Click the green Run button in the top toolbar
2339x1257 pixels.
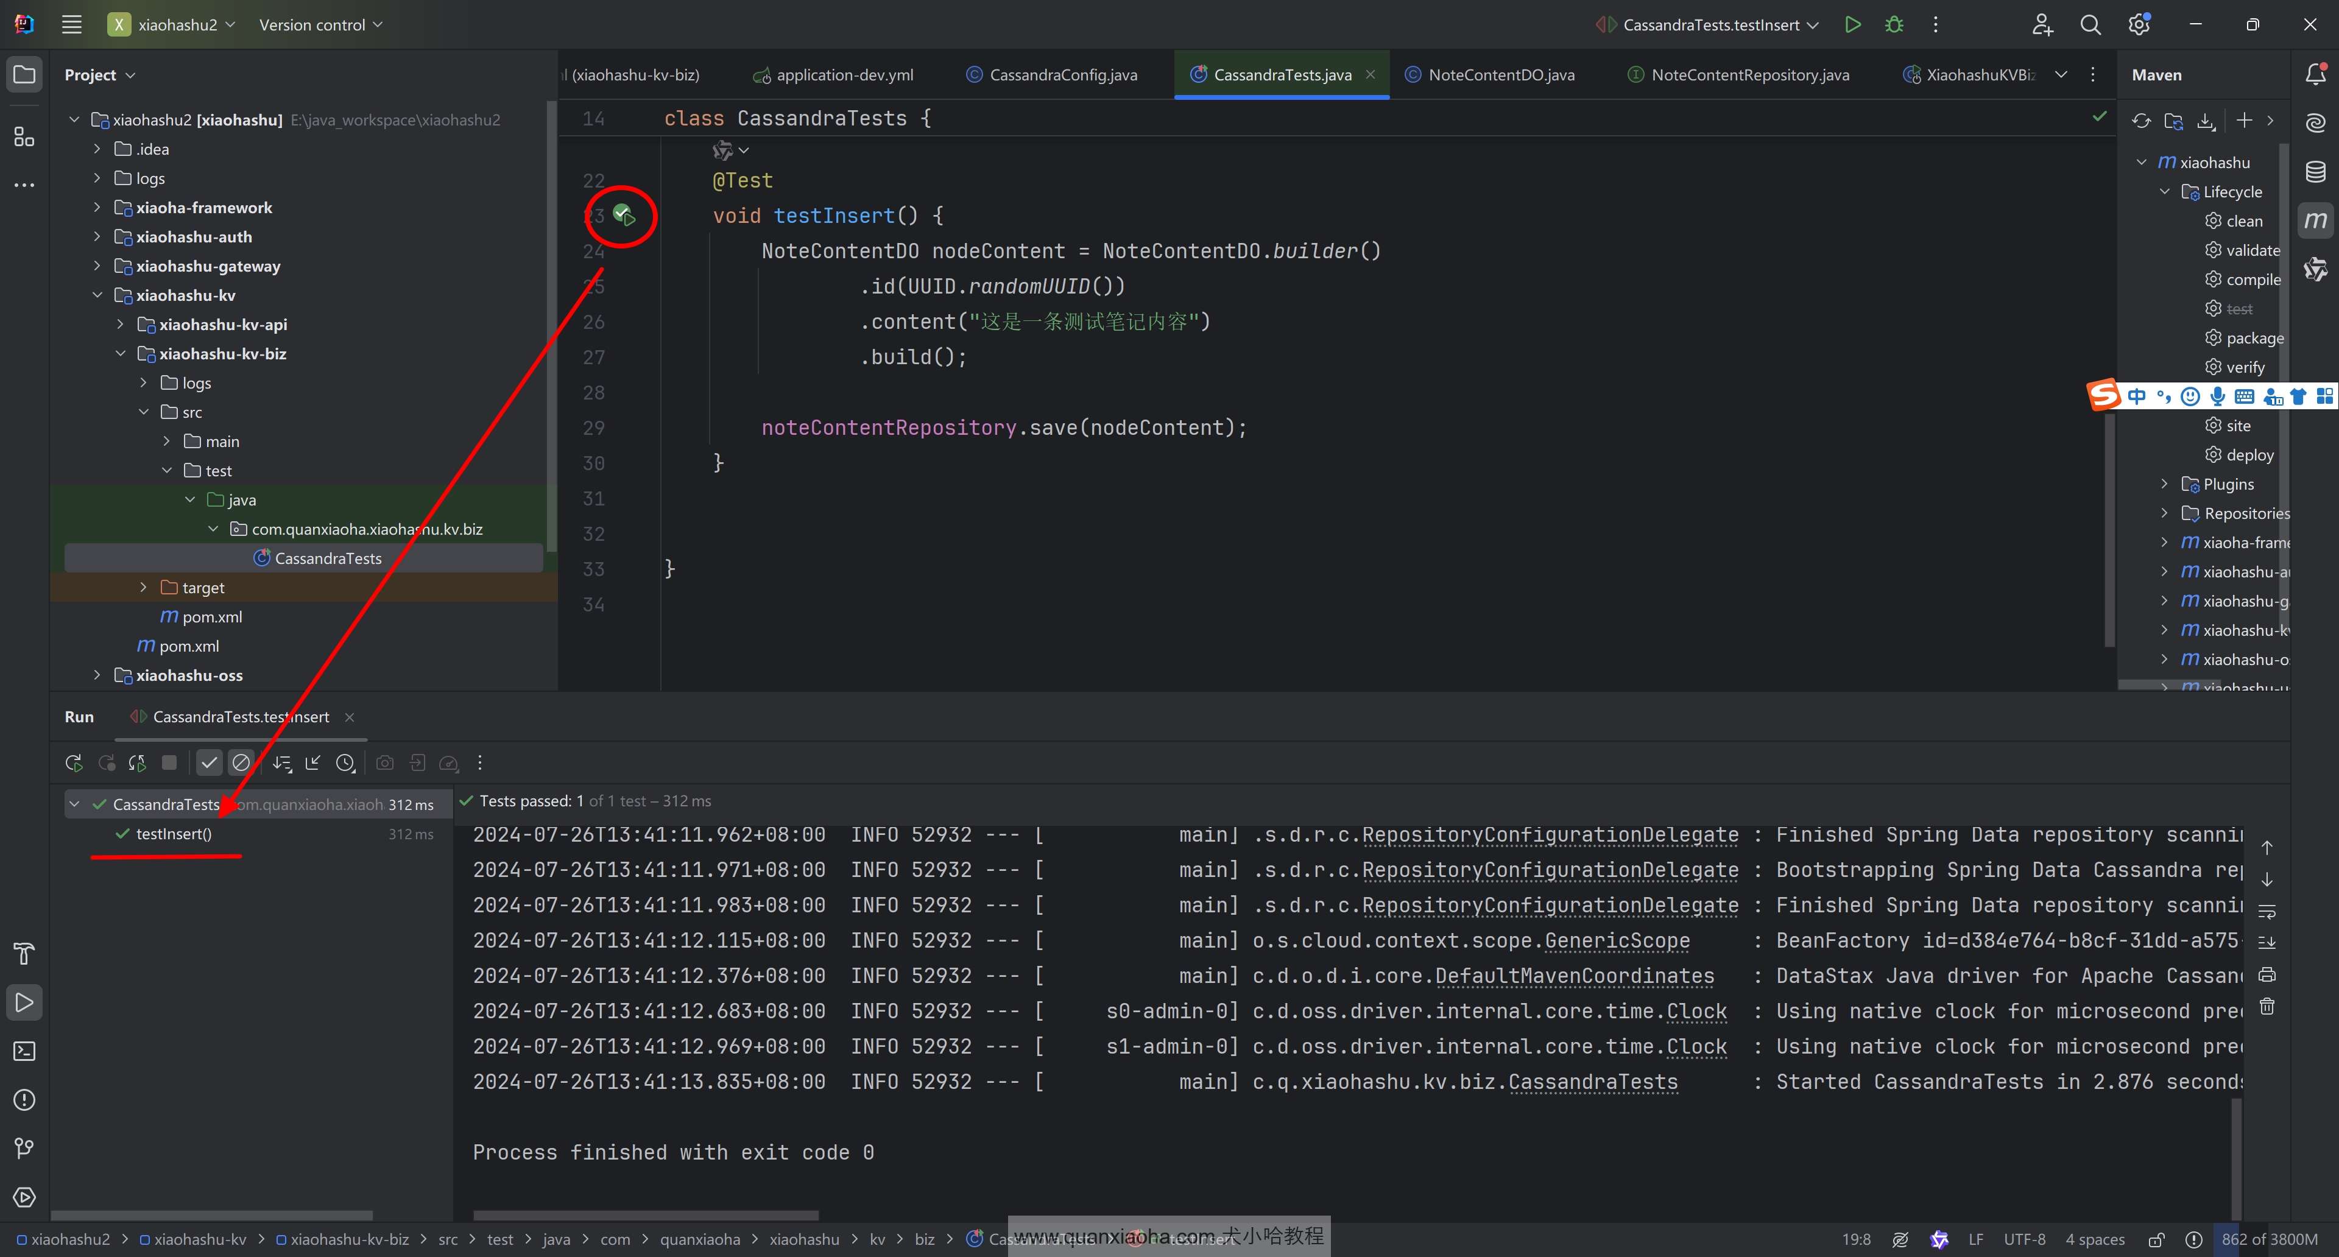click(x=1852, y=24)
